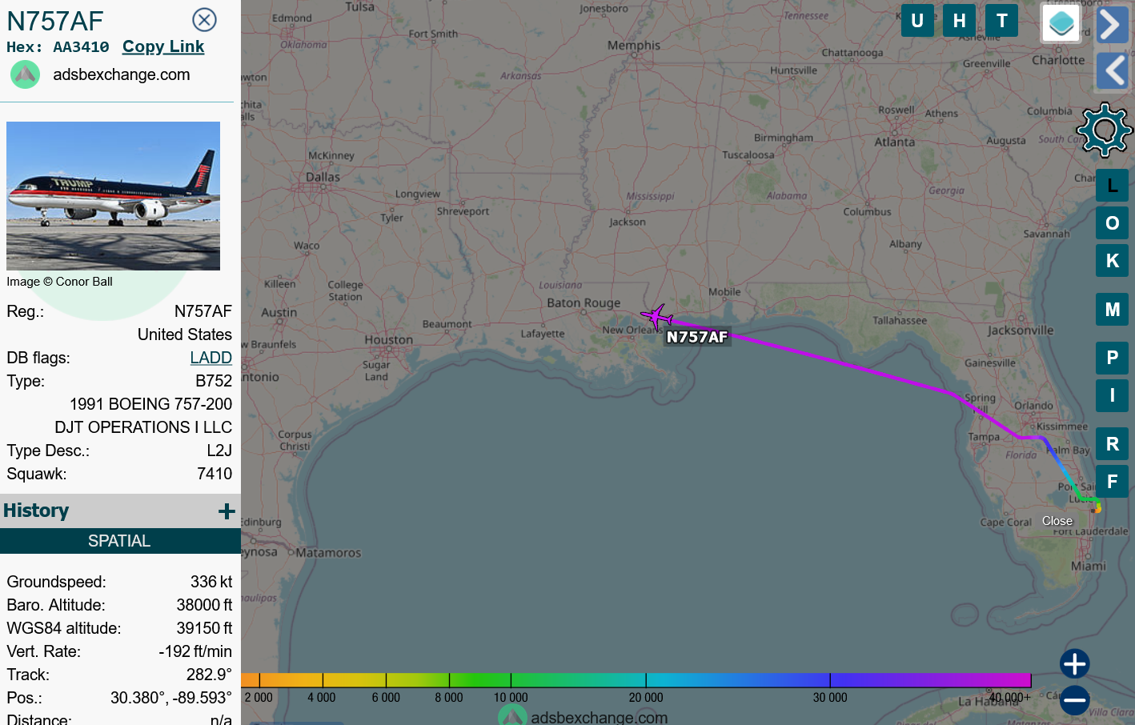Image resolution: width=1135 pixels, height=725 pixels.
Task: Open the map layers selector icon
Action: tap(1061, 23)
